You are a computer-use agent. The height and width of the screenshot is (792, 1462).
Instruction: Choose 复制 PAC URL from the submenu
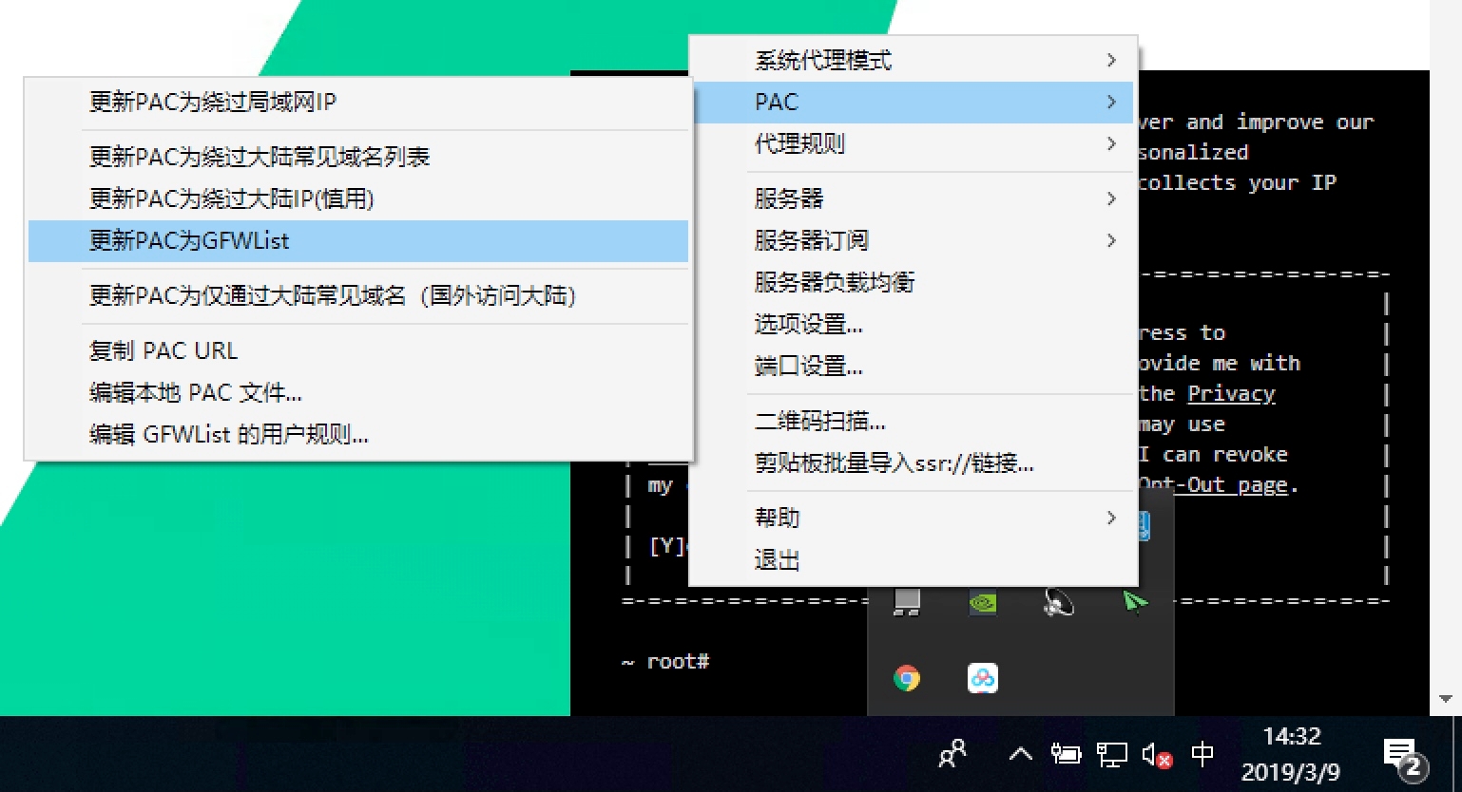(x=164, y=350)
